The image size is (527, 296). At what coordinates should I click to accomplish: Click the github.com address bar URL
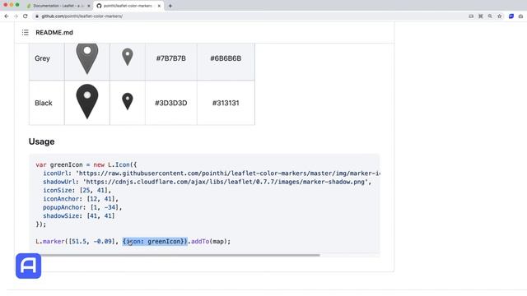pyautogui.click(x=82, y=16)
